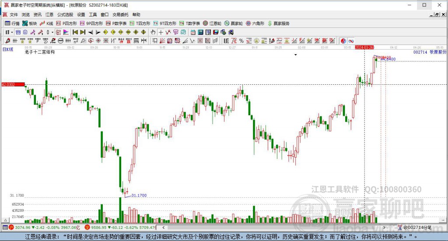Click the oval wave-count icon
The image size is (448, 241).
[x=60, y=41]
